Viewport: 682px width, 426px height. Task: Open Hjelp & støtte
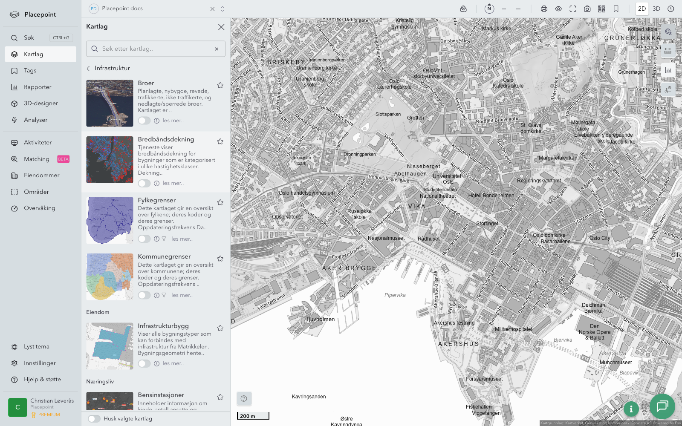pos(42,380)
